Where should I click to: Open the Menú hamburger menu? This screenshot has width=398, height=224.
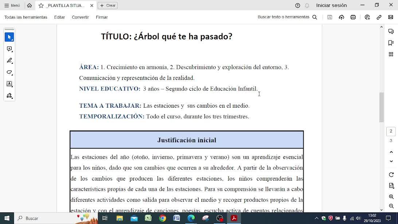tap(12, 5)
